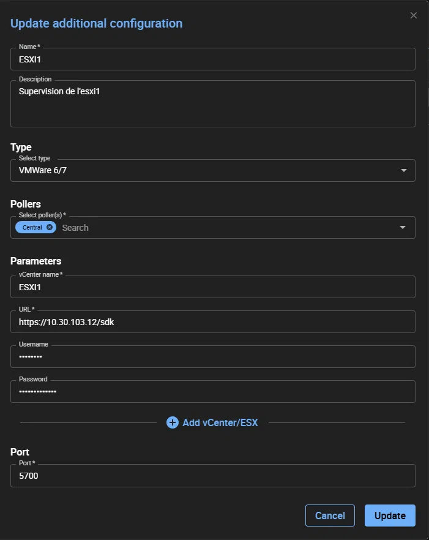The width and height of the screenshot is (429, 540).
Task: Expand the Select type dropdown arrow
Action: [x=403, y=171]
